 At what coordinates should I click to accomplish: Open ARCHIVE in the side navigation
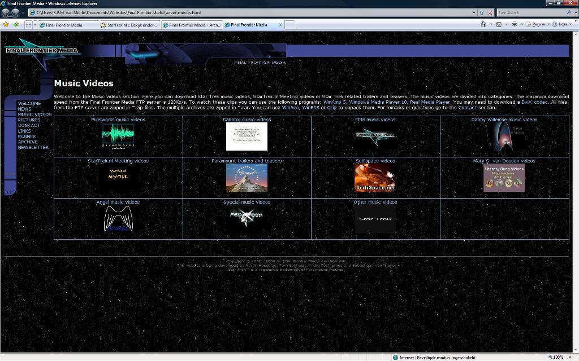click(x=28, y=142)
